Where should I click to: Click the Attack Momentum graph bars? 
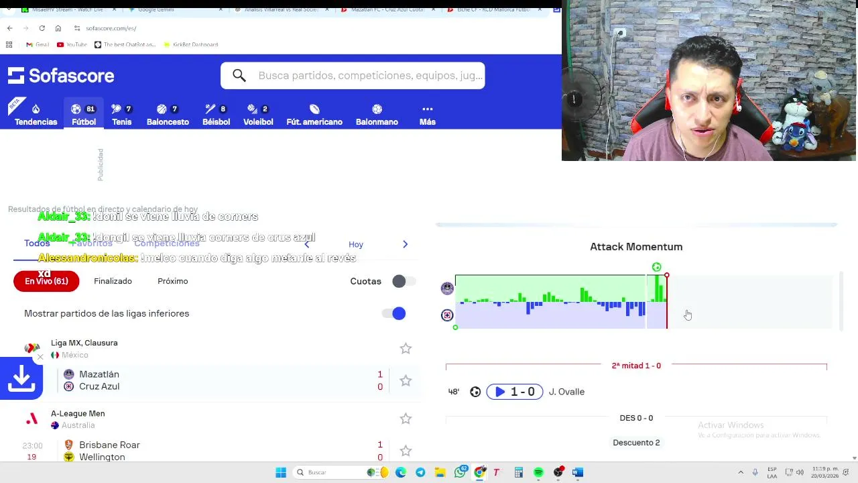pos(561,302)
